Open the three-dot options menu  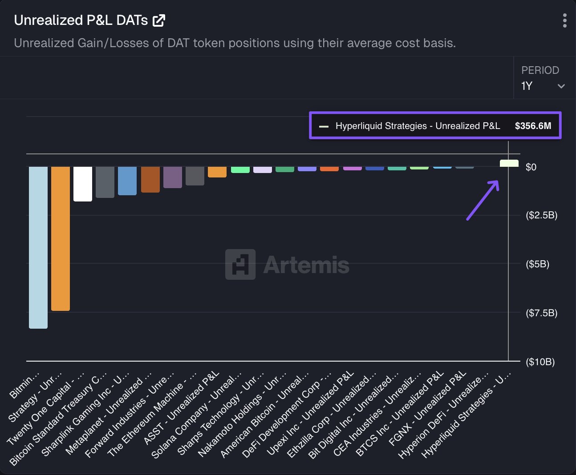click(x=564, y=20)
